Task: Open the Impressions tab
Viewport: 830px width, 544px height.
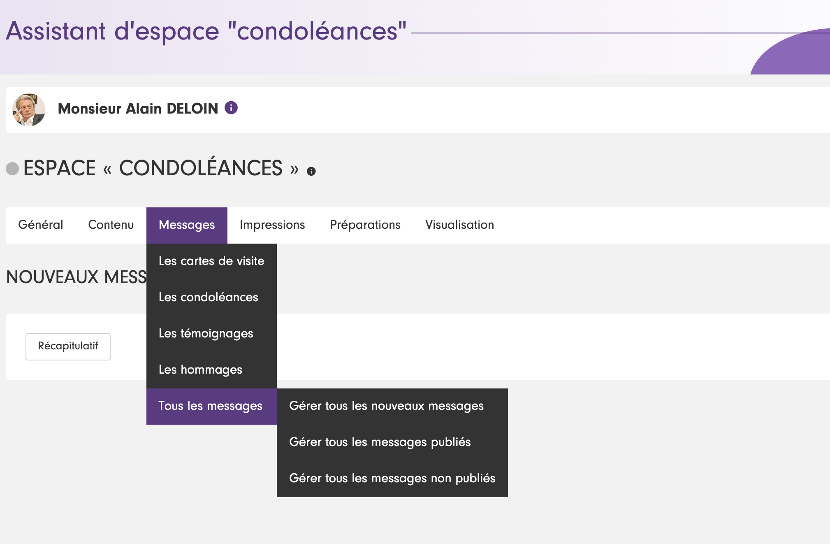Action: (272, 225)
